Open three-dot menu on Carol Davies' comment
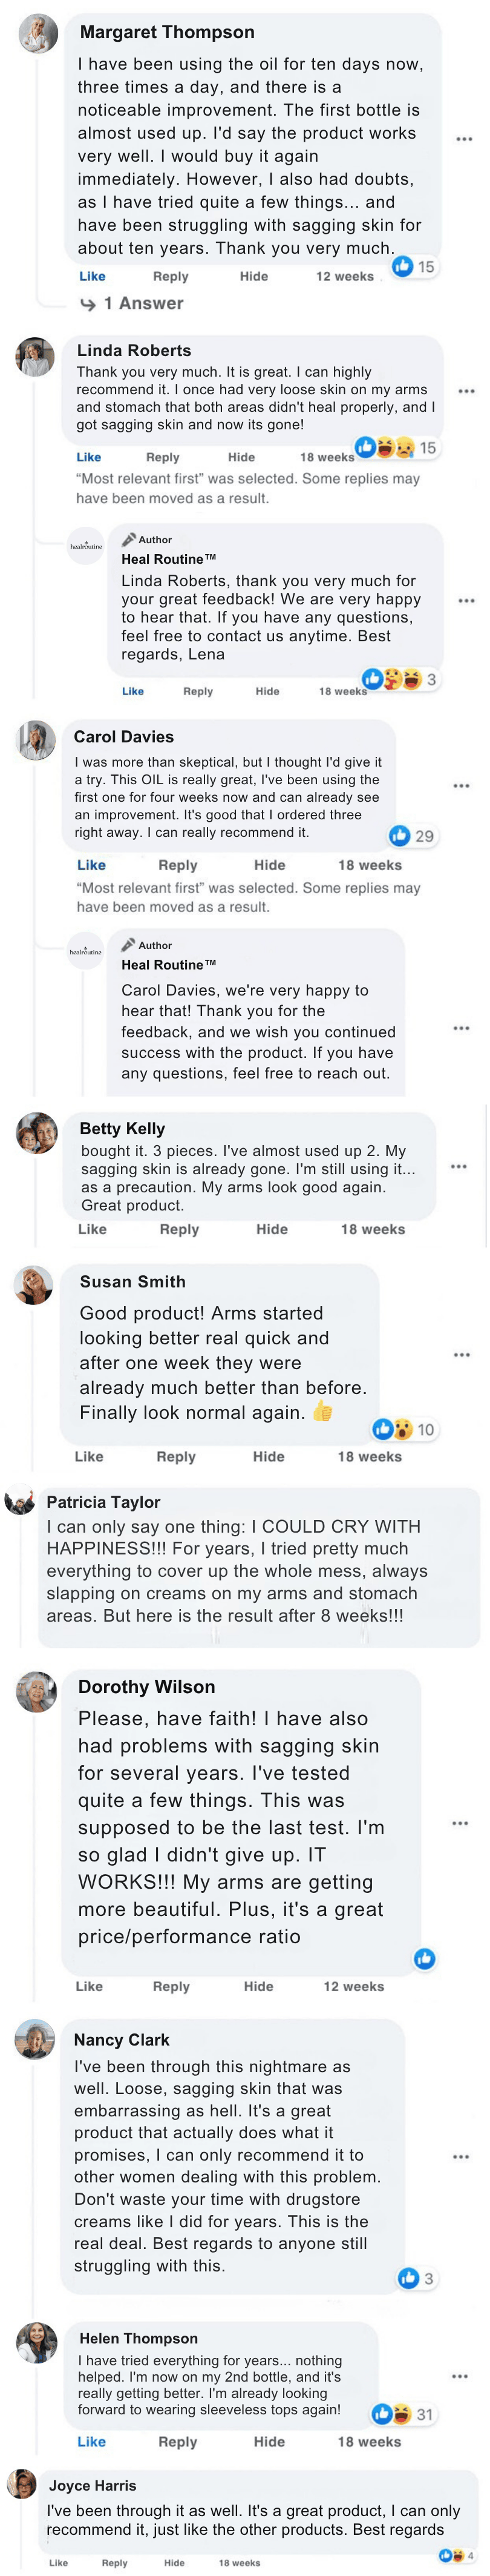 pyautogui.click(x=461, y=786)
